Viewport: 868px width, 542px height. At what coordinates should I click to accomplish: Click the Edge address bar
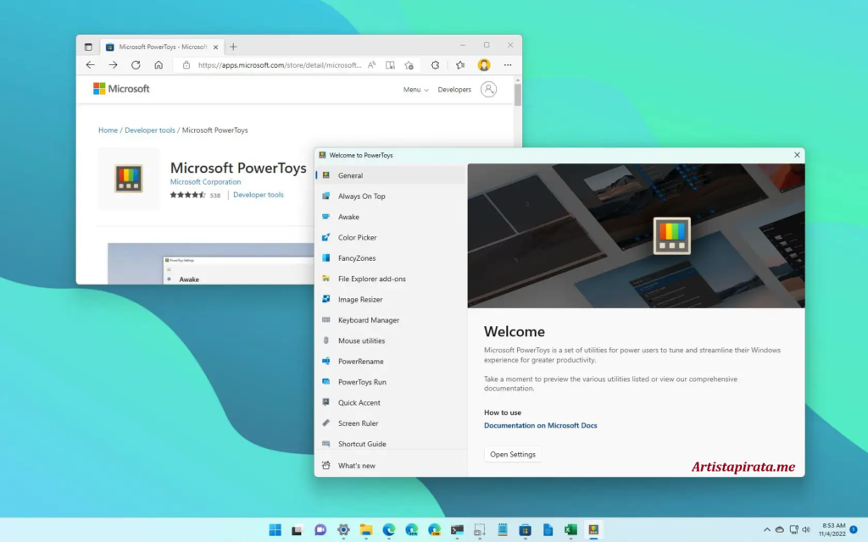(280, 64)
